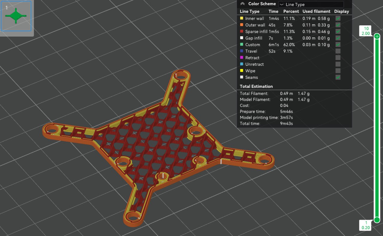The height and width of the screenshot is (236, 383).
Task: Click the Travel row label
Action: (251, 51)
